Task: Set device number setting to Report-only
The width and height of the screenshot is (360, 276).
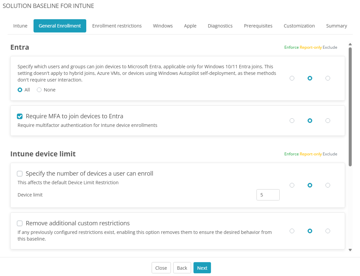Action: pyautogui.click(x=310, y=185)
